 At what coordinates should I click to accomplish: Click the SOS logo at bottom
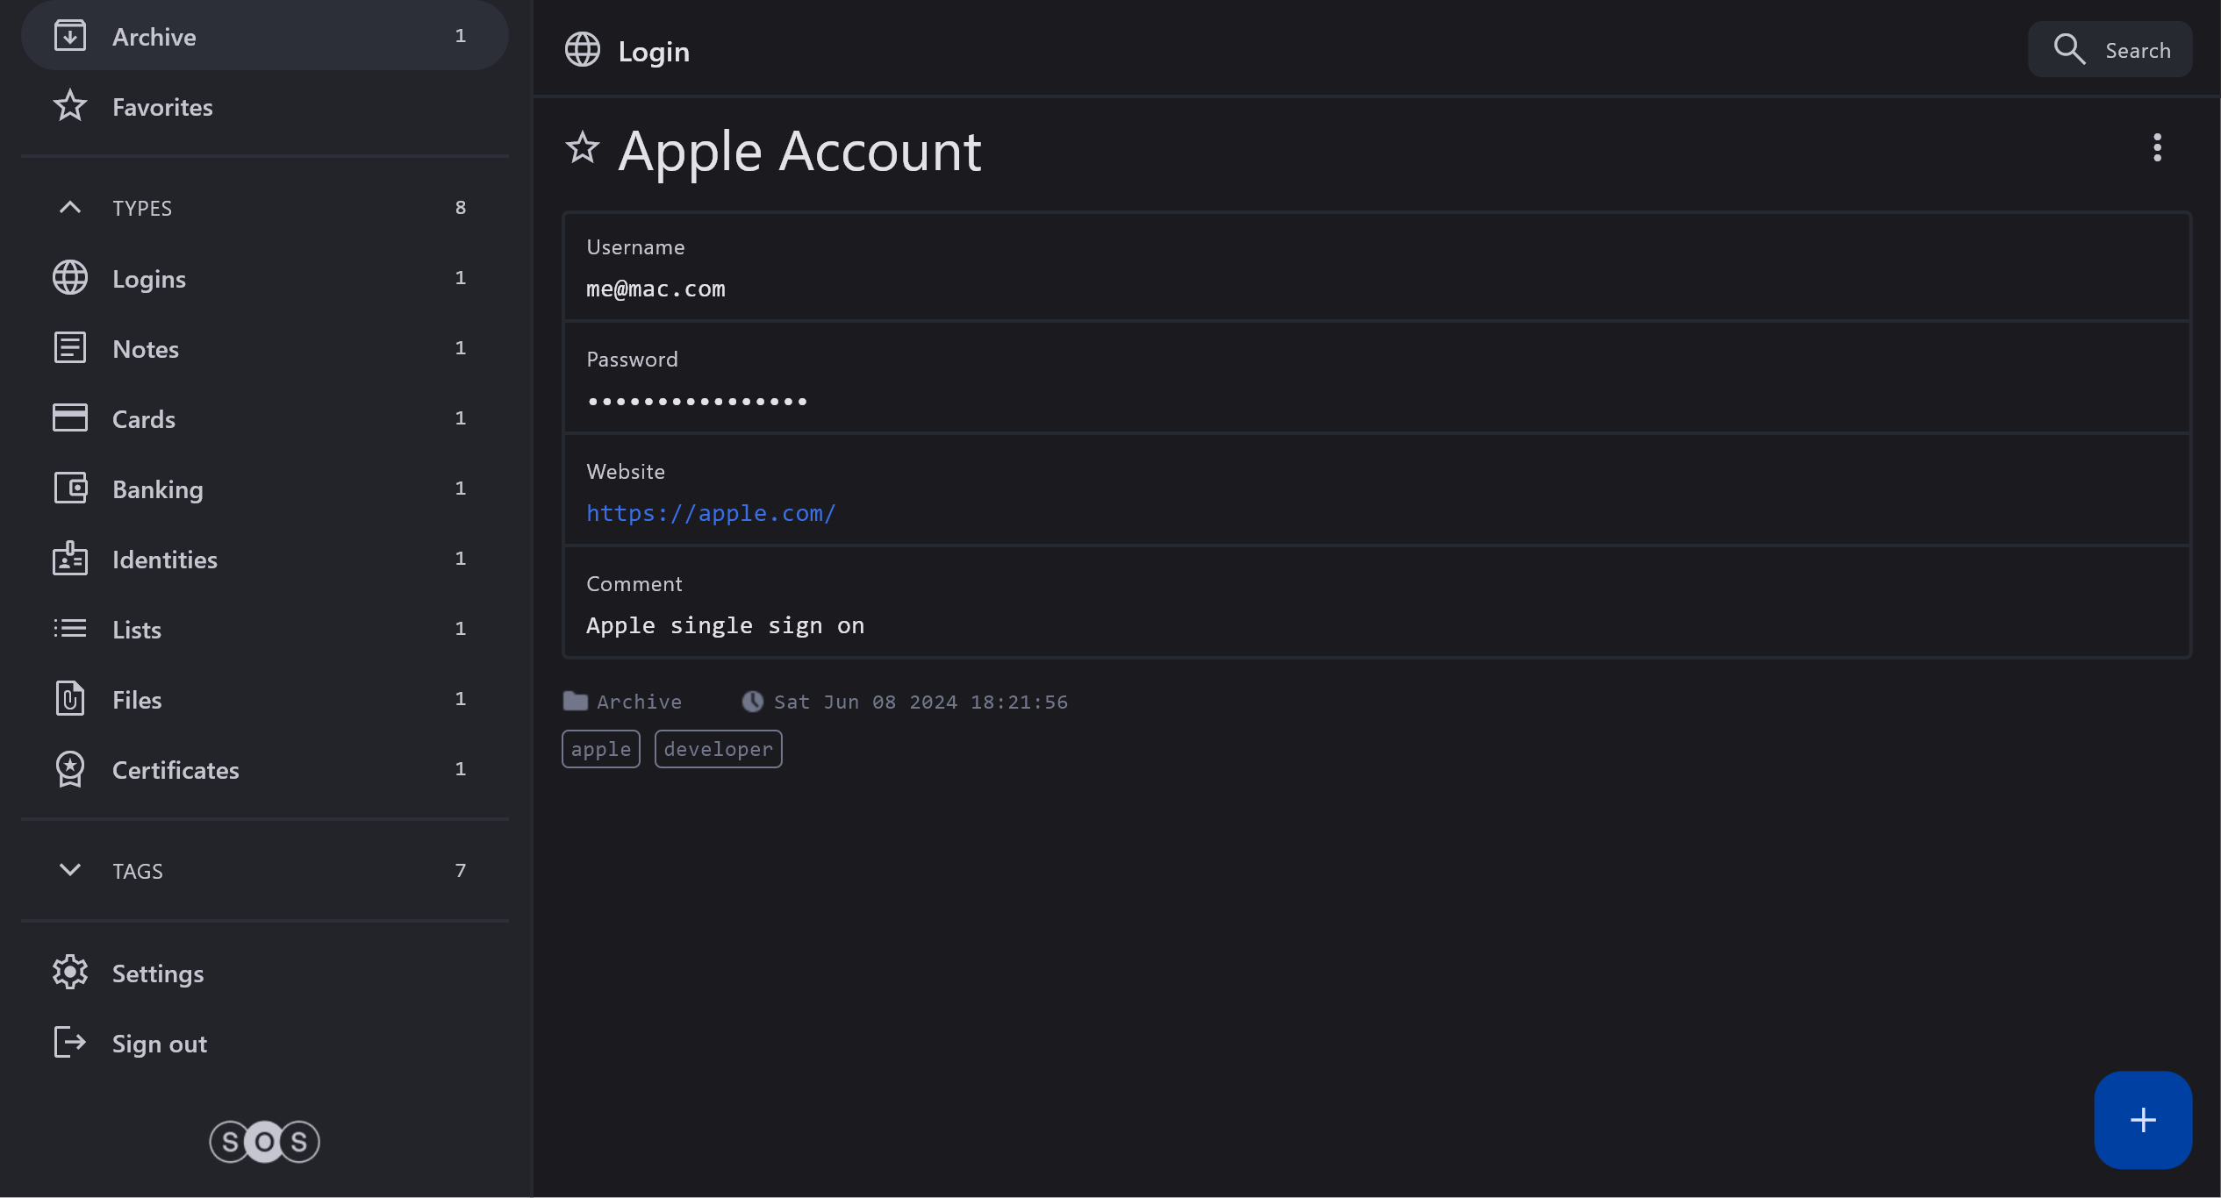(x=264, y=1141)
